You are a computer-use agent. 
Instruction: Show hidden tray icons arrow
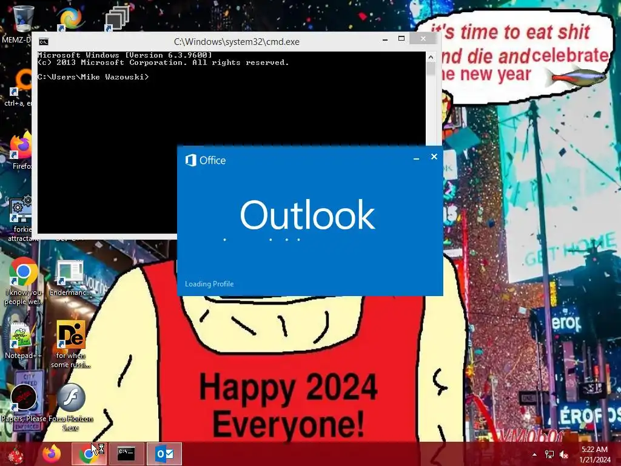tap(534, 454)
